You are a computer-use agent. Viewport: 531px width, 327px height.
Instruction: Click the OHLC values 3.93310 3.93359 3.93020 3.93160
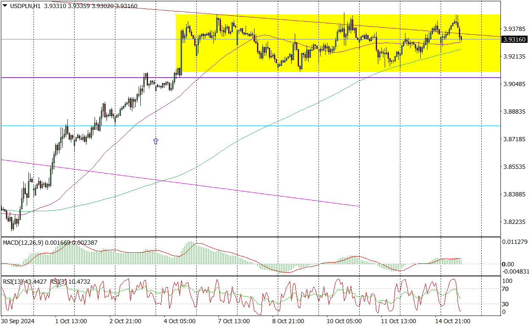tap(90, 6)
